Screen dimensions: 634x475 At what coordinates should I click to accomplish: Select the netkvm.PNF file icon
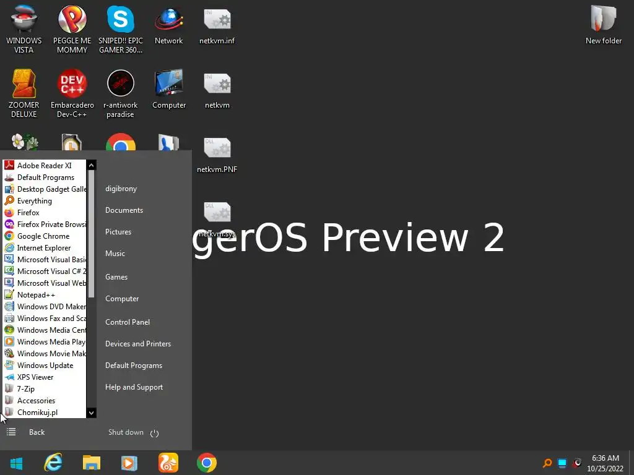point(217,153)
